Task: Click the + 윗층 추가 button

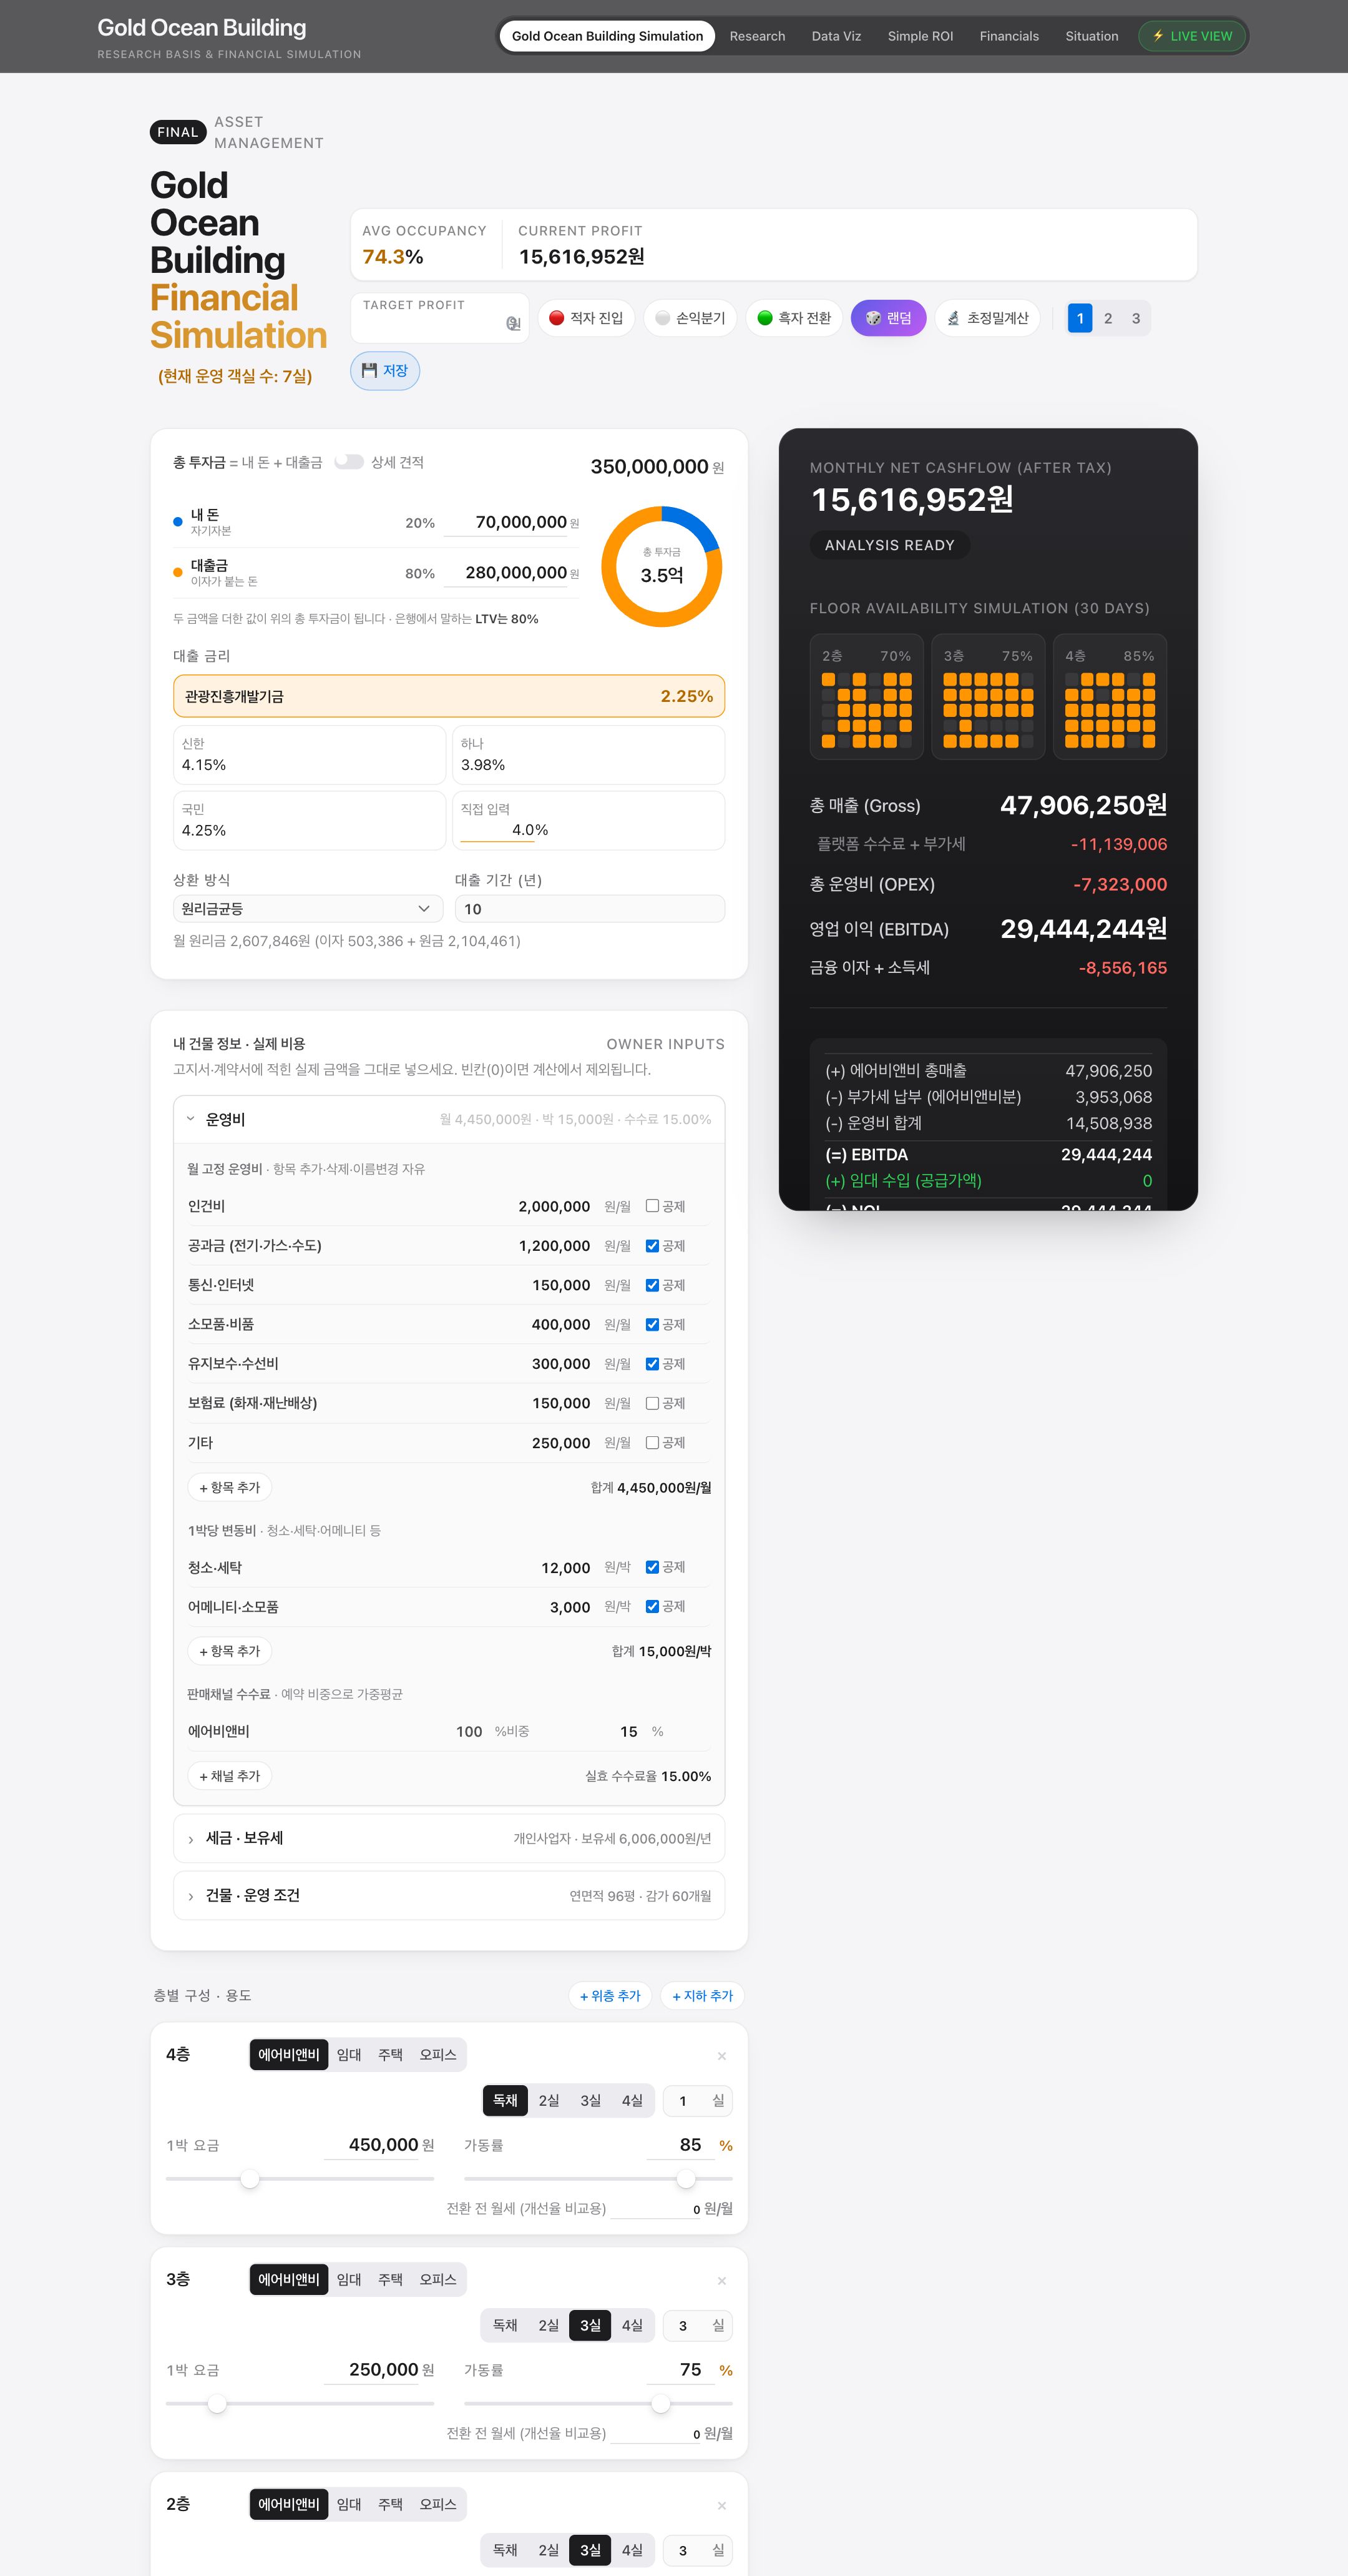Action: [610, 1995]
